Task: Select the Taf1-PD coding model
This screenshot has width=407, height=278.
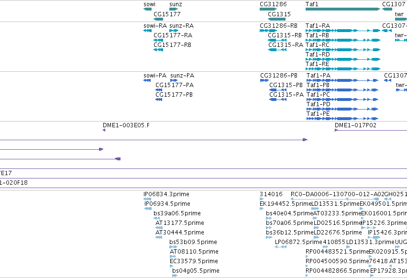Action: 342,109
